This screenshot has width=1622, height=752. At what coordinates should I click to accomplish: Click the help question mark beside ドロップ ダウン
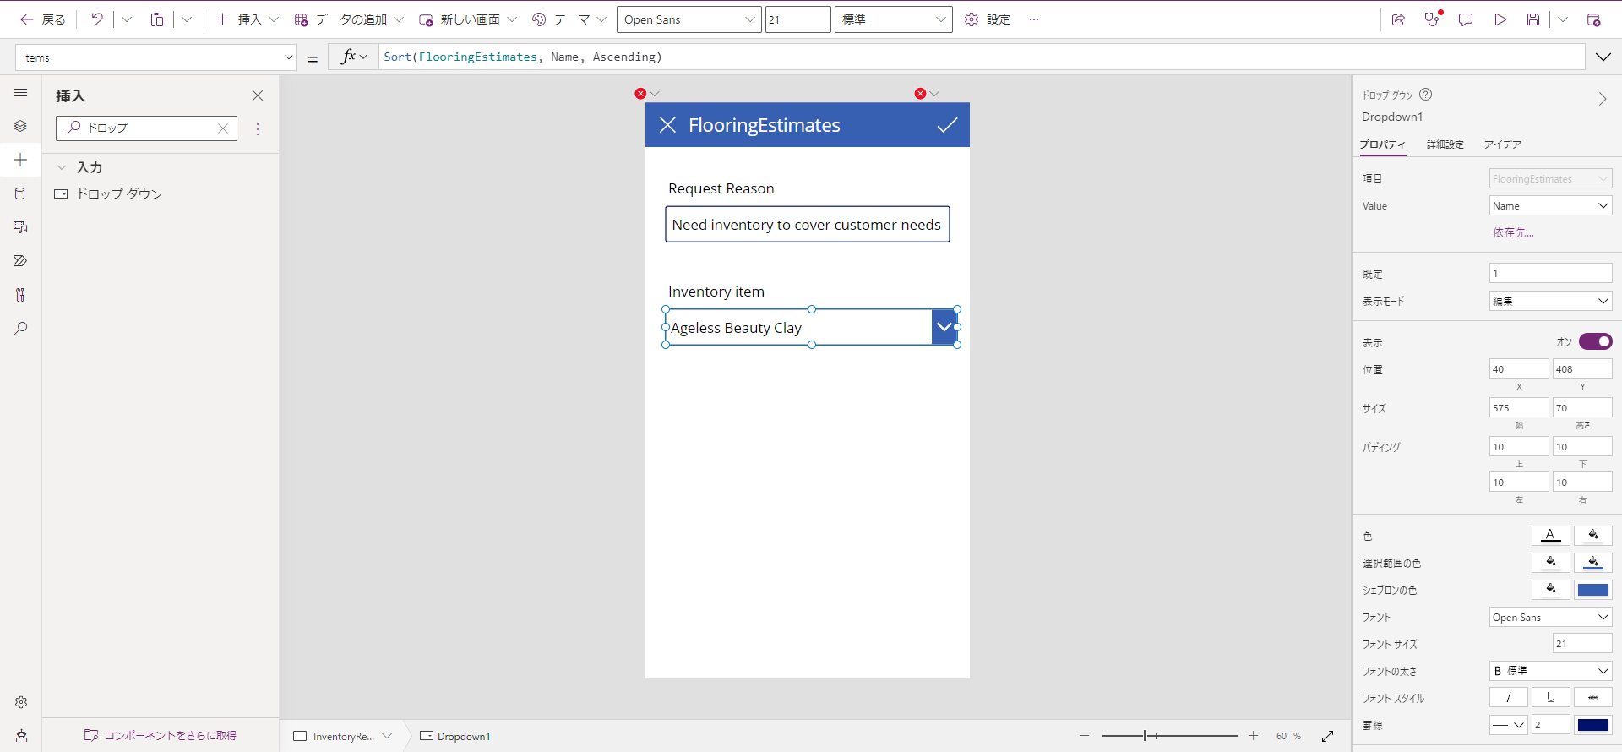coord(1426,95)
